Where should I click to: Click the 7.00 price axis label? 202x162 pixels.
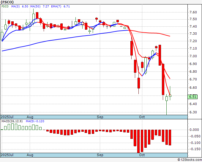pyautogui.click(x=193, y=56)
